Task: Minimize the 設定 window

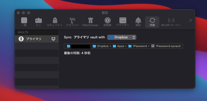Action: click(x=23, y=13)
